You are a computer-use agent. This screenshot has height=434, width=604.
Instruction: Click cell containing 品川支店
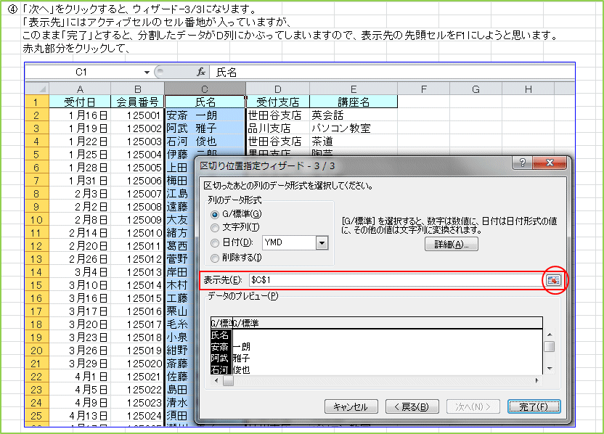[278, 128]
